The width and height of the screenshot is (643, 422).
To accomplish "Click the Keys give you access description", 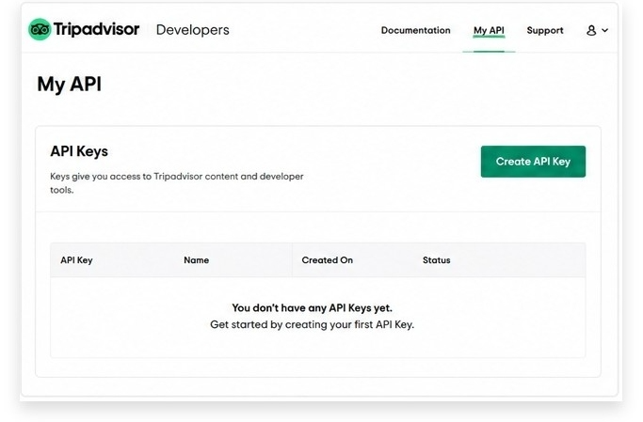I will click(x=177, y=183).
